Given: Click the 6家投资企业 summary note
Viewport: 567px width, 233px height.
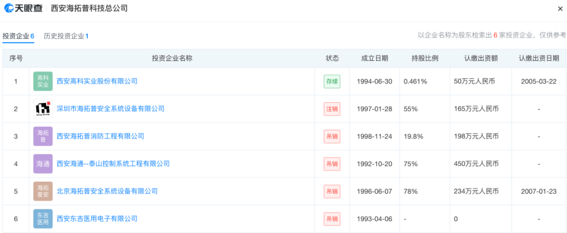Looking at the screenshot, I should [492, 35].
